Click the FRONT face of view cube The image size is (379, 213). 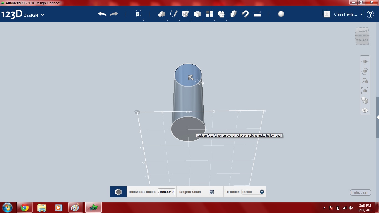click(x=362, y=31)
